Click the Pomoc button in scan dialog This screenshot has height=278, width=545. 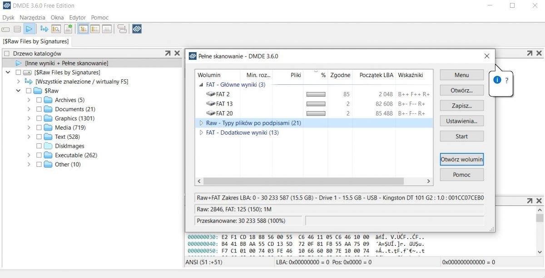pos(461,175)
